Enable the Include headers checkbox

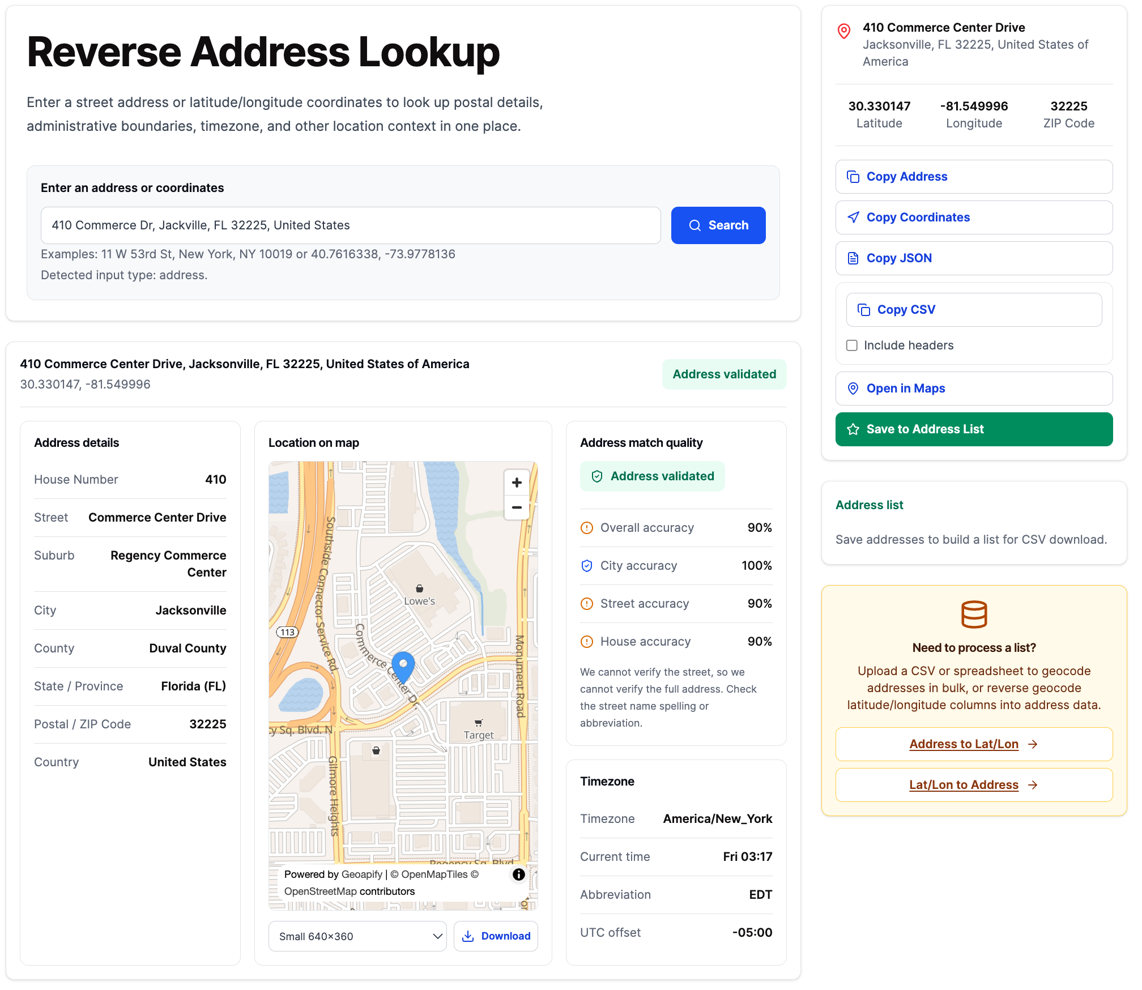point(851,345)
